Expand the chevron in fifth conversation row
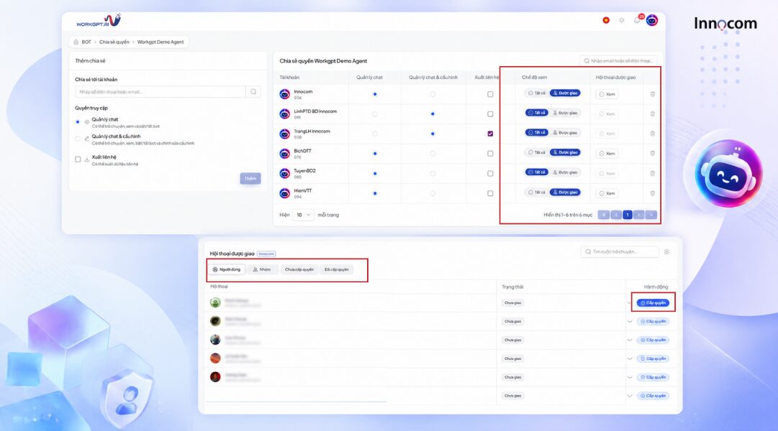Image resolution: width=778 pixels, height=431 pixels. point(630,378)
